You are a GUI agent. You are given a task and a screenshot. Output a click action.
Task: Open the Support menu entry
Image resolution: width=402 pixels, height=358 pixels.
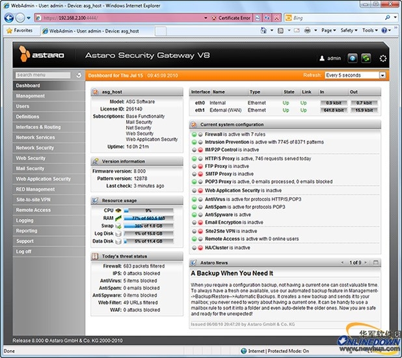point(49,241)
